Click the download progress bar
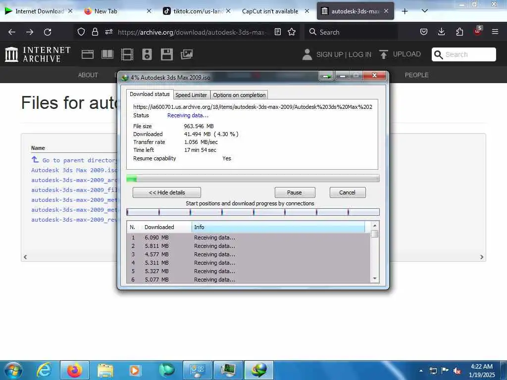Viewport: 507px width, 380px height. [x=253, y=178]
